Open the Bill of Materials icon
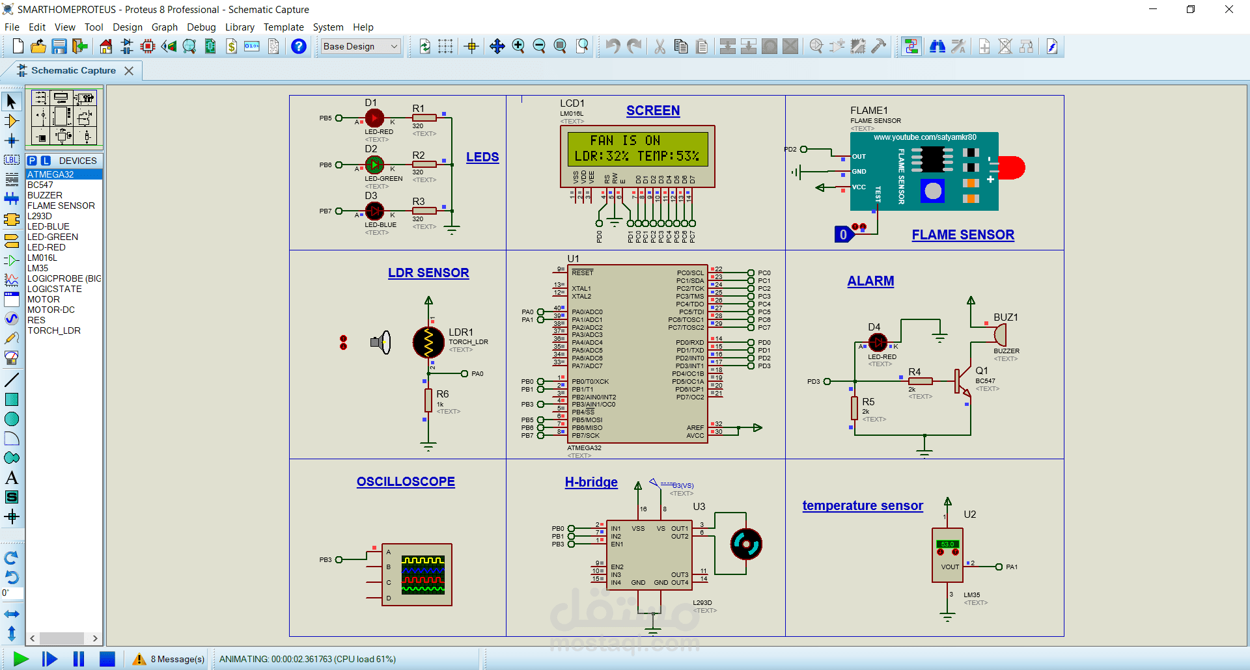The image size is (1250, 670). (x=231, y=46)
